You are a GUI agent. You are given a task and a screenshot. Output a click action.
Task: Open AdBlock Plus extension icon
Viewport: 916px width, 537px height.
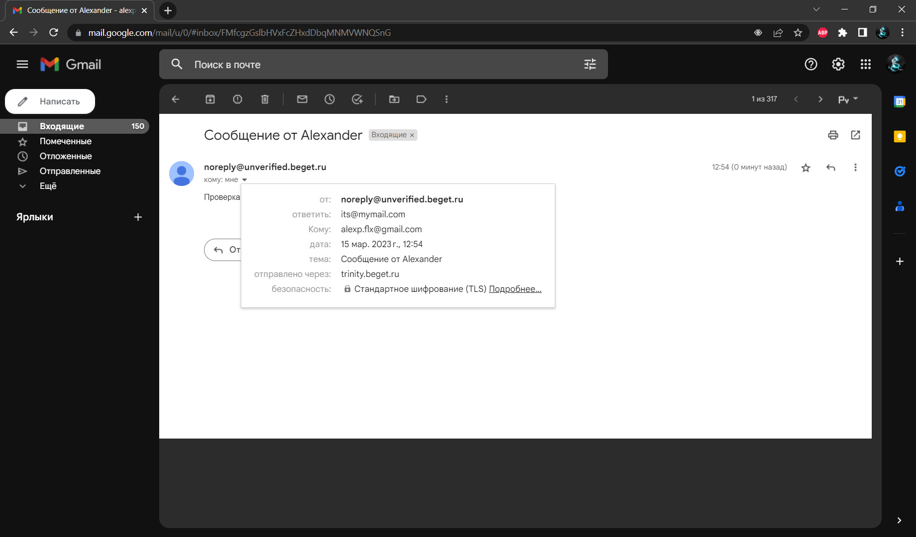pyautogui.click(x=823, y=32)
